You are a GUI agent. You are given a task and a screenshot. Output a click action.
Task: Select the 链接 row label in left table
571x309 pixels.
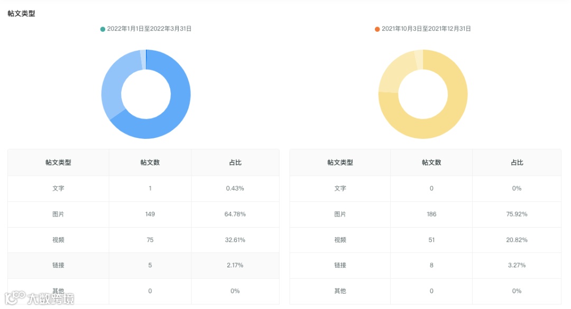[x=58, y=265]
